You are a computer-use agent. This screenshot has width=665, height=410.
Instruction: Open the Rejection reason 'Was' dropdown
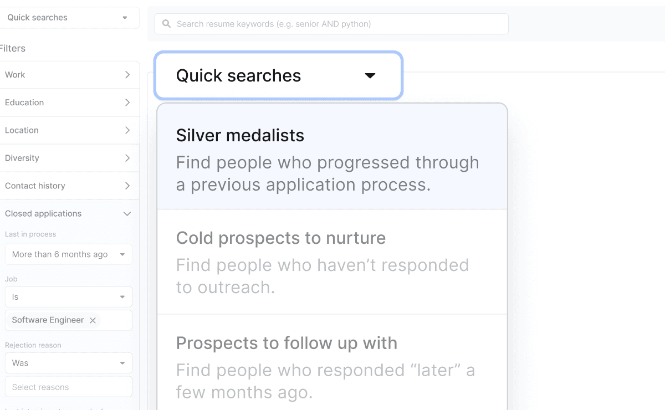click(68, 363)
